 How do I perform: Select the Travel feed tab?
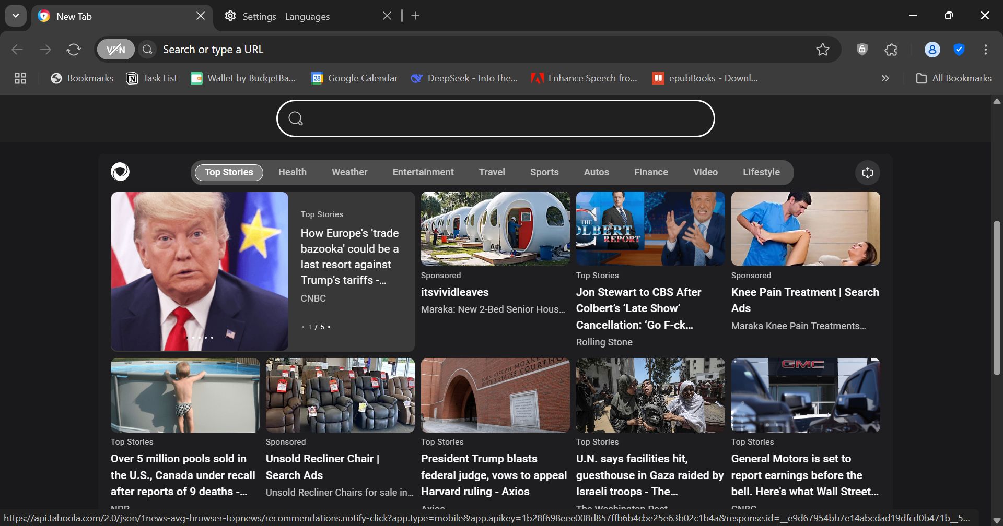[492, 172]
